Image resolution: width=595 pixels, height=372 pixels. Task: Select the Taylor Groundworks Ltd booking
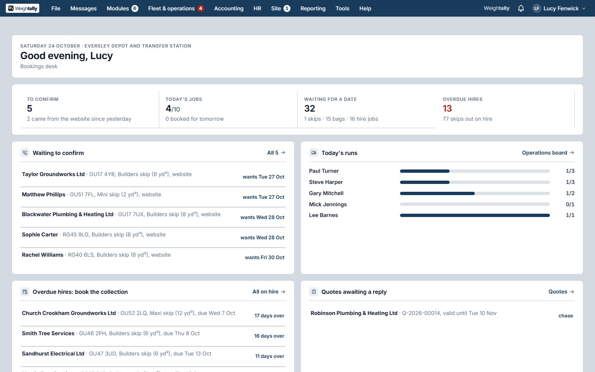point(153,177)
